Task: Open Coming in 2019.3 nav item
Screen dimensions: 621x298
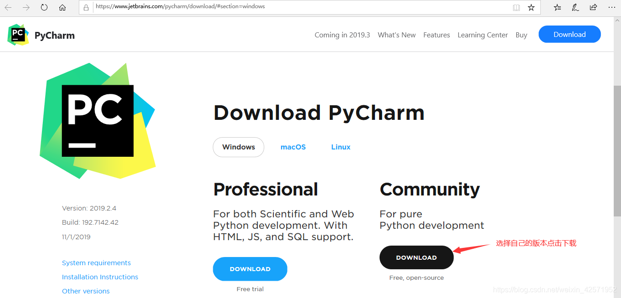Action: click(342, 35)
